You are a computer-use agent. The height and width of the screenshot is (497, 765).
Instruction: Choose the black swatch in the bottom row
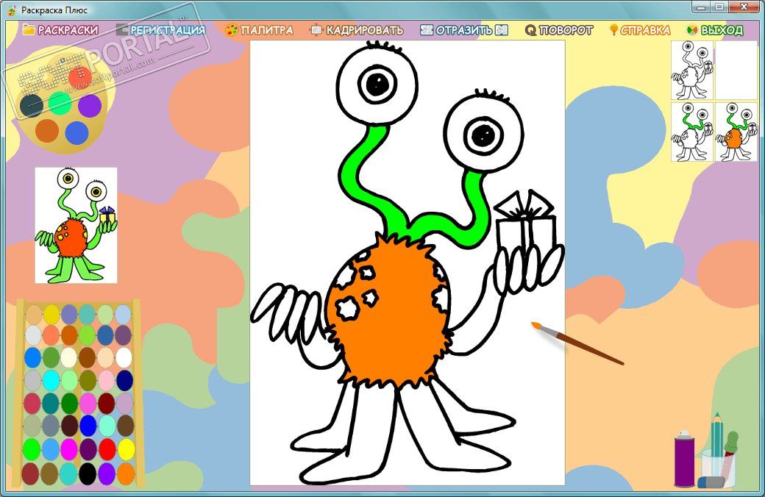pos(88,473)
